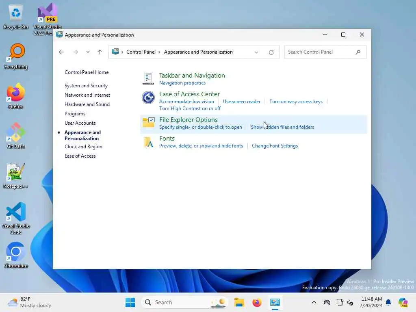Open the Windows Start menu
The image size is (416, 312).
(x=130, y=302)
